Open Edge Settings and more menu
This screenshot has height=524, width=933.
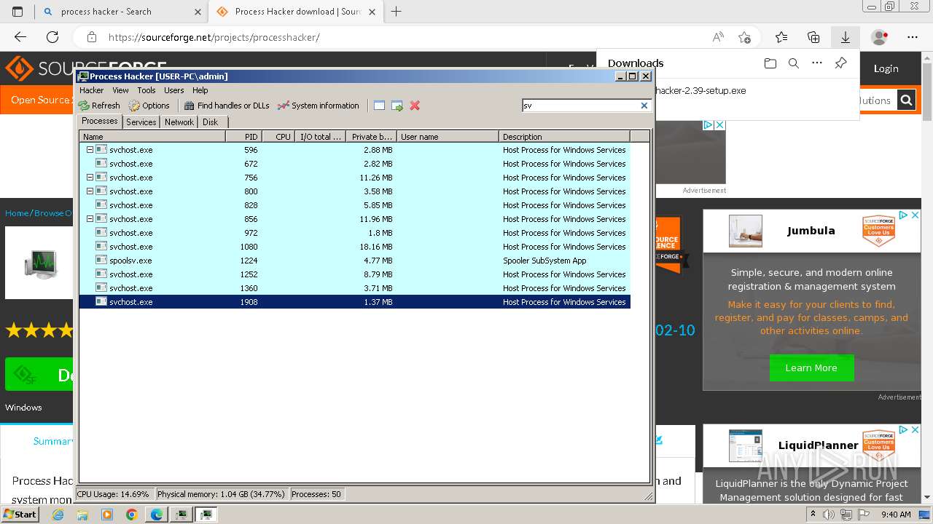(913, 37)
